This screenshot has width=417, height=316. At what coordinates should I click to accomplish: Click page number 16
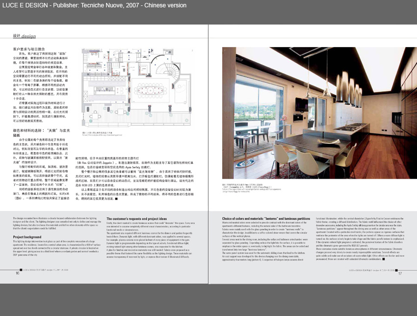click(x=18, y=273)
